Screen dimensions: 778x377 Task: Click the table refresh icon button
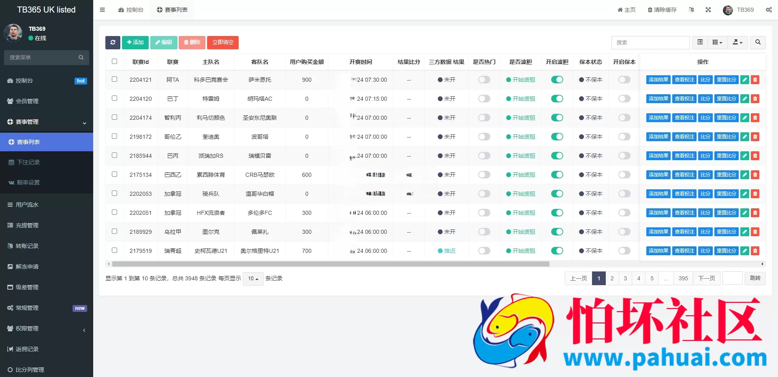pos(113,42)
